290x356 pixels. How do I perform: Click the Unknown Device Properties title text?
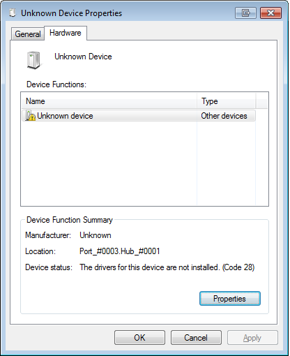[71, 13]
